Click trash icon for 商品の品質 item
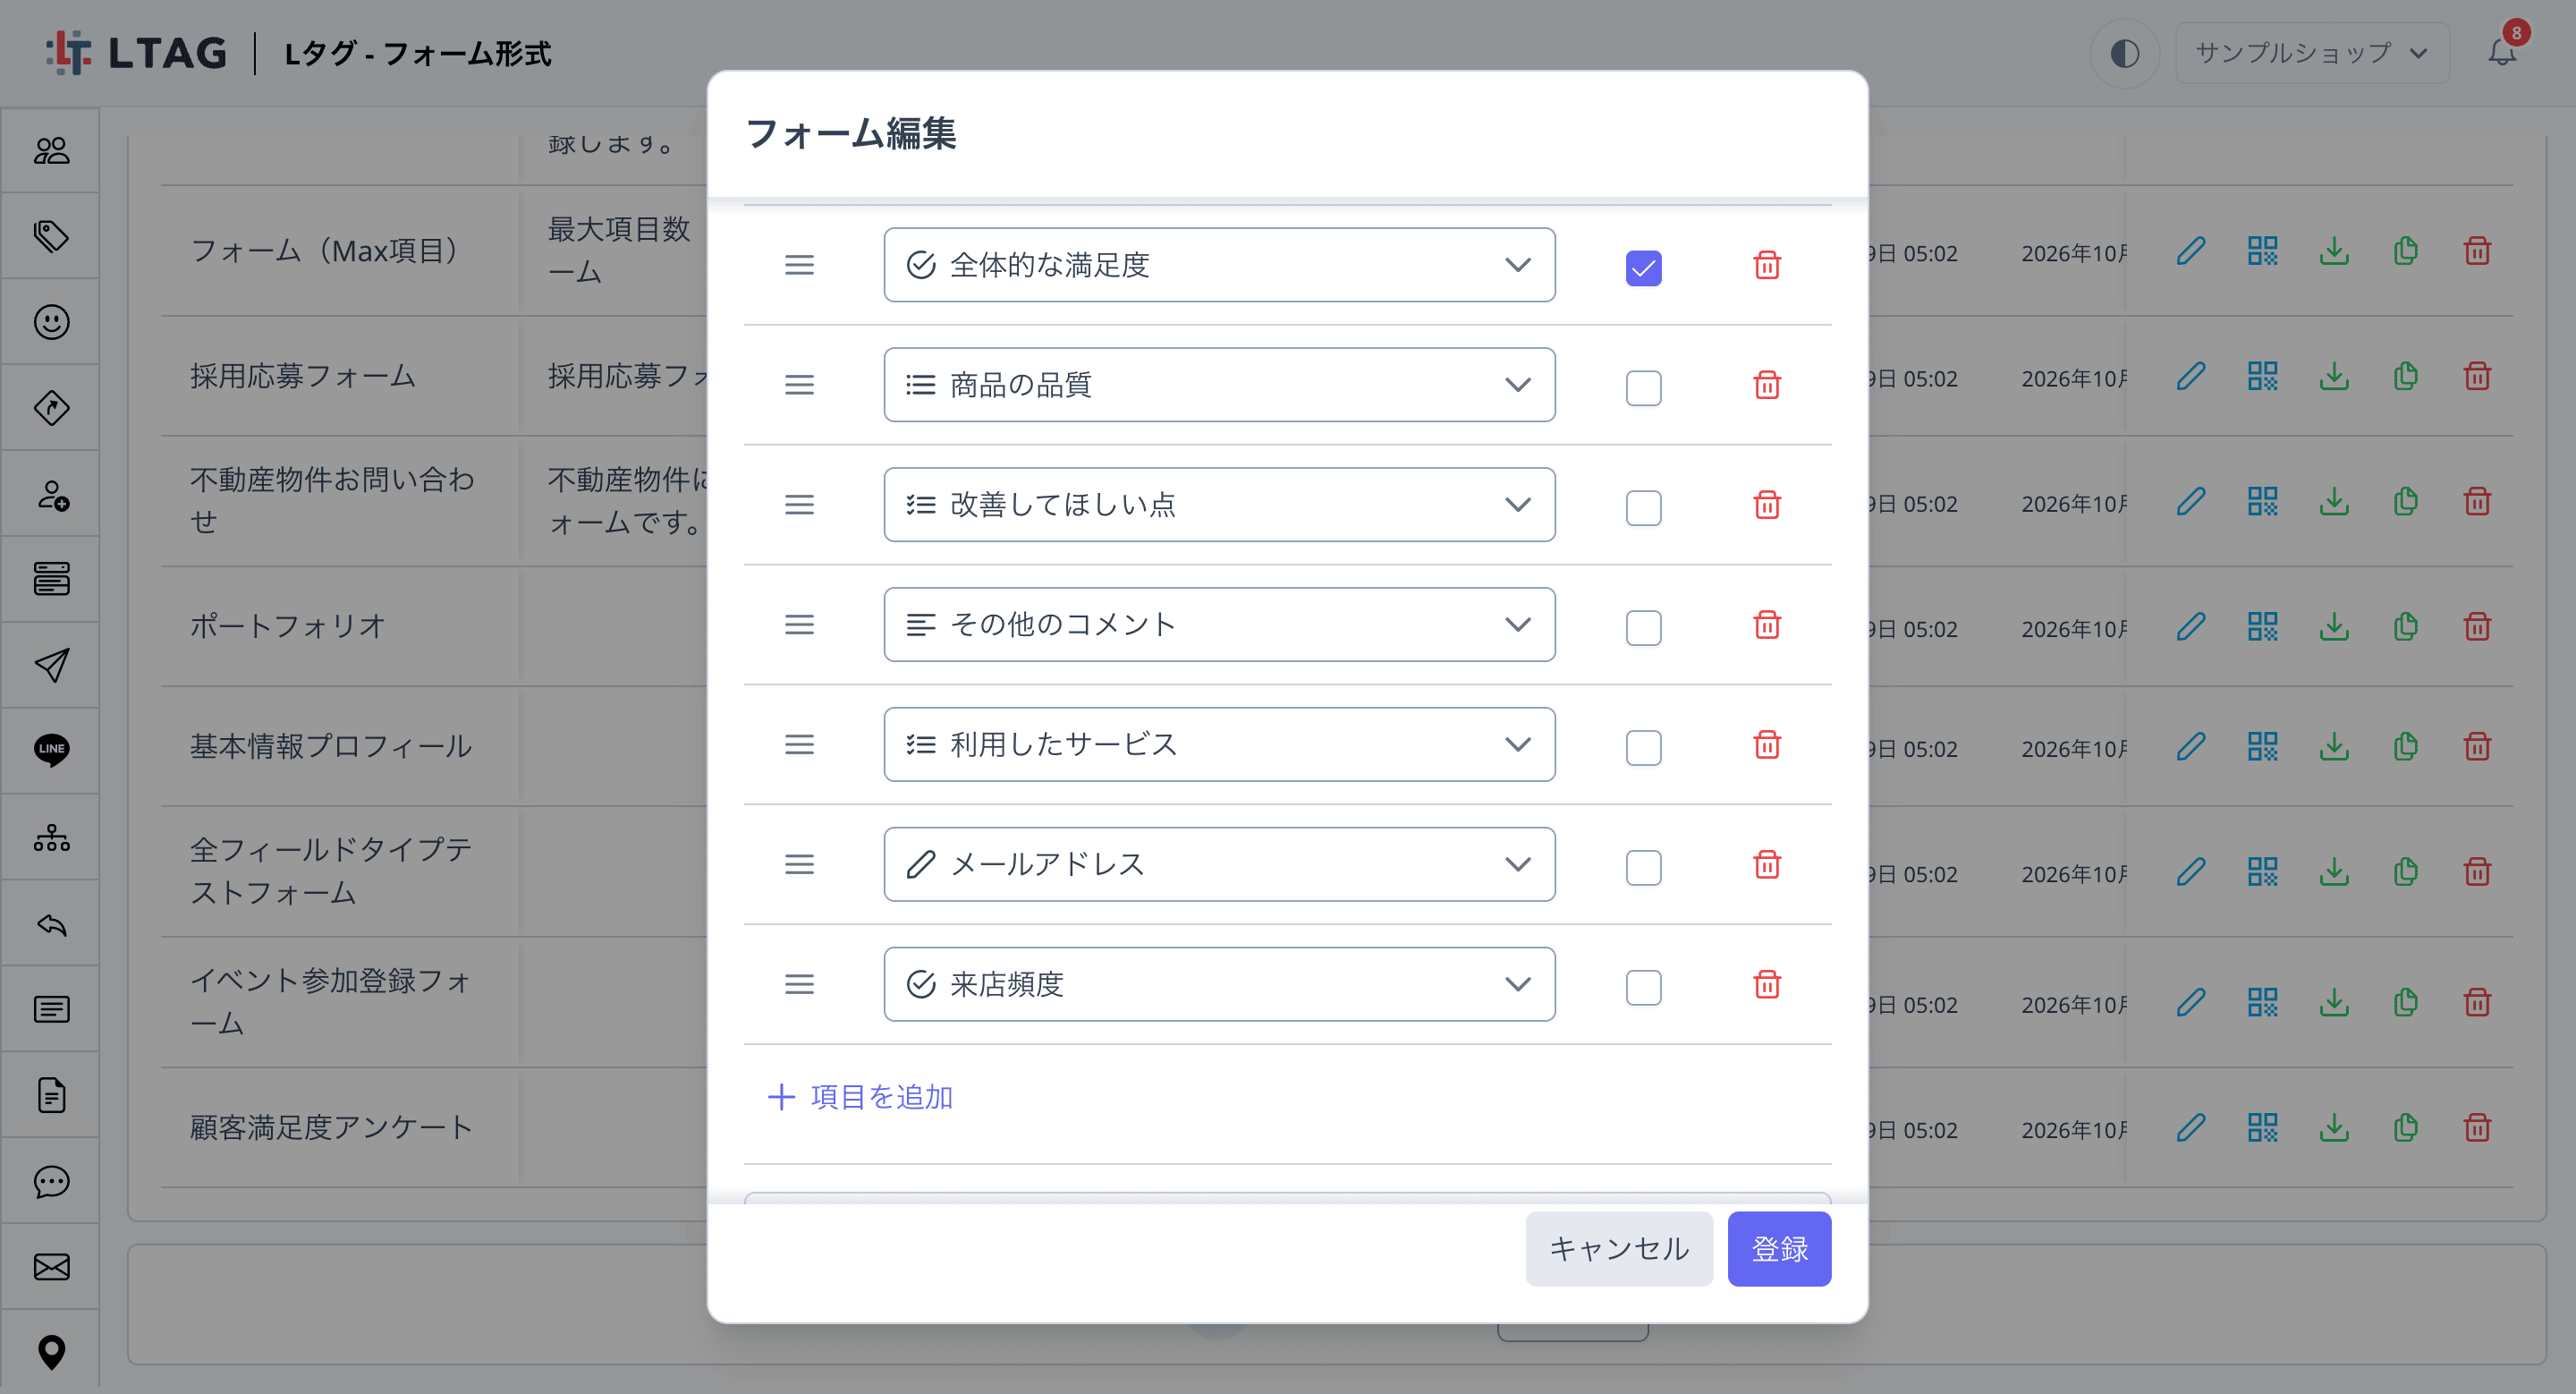2576x1394 pixels. click(x=1767, y=385)
